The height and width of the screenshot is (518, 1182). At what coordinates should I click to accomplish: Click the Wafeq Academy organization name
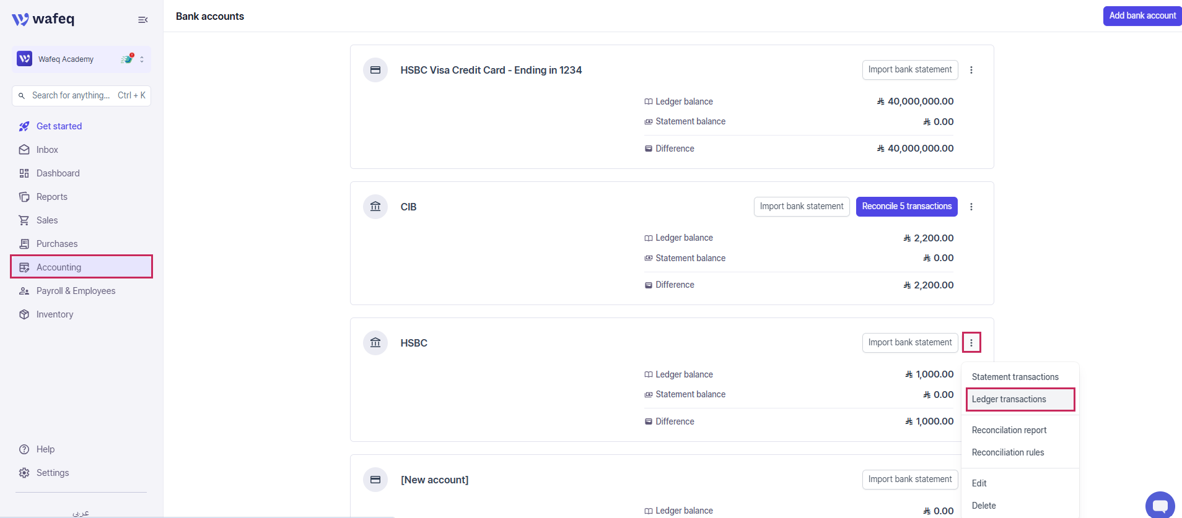click(x=66, y=59)
